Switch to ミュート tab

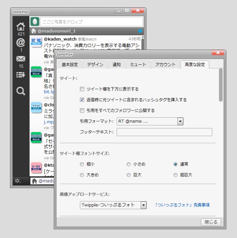tap(138, 64)
